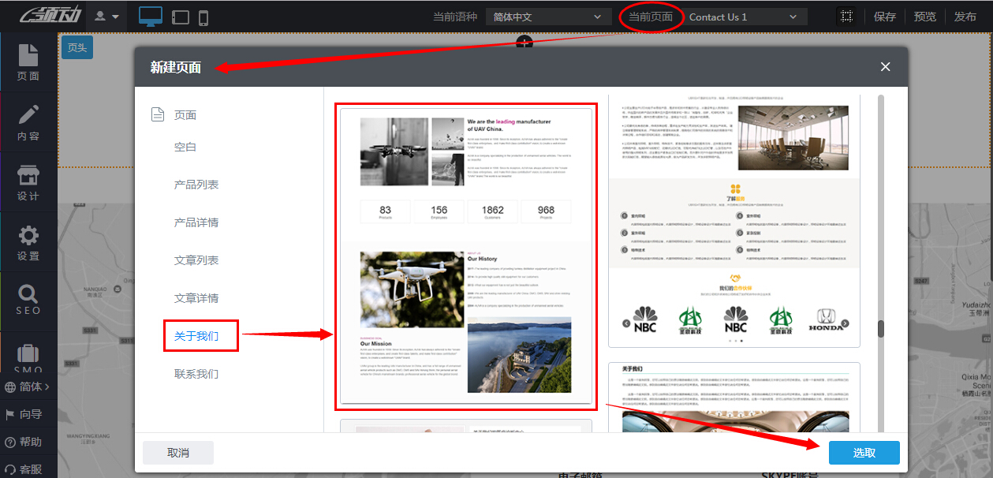Choose 联系我们 template category
The height and width of the screenshot is (478, 993).
(x=196, y=374)
